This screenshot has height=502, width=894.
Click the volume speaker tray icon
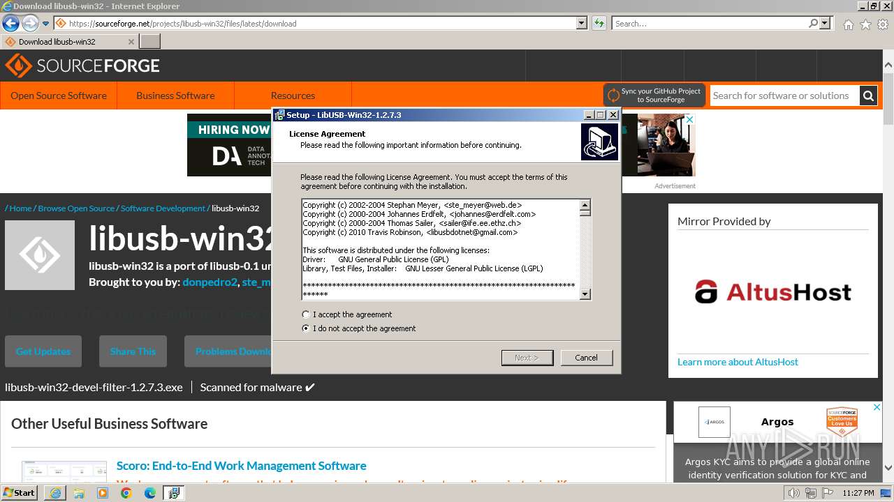tap(793, 493)
